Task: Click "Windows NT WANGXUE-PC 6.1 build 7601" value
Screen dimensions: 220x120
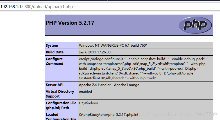Action: (x=113, y=46)
